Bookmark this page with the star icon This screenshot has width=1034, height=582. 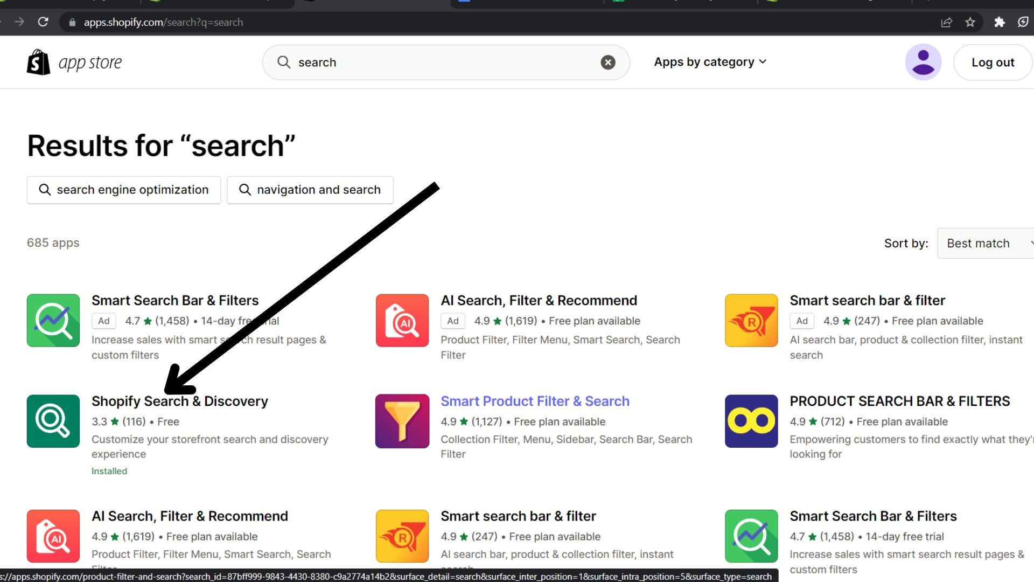(x=970, y=22)
